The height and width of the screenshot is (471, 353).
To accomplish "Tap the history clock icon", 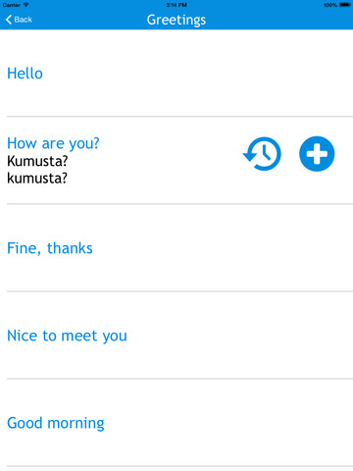I will (x=262, y=154).
